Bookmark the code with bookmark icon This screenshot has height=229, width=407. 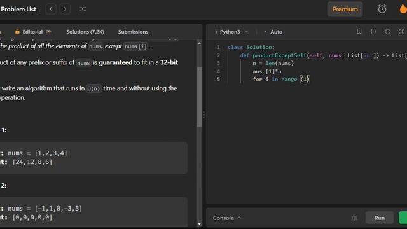pyautogui.click(x=359, y=32)
